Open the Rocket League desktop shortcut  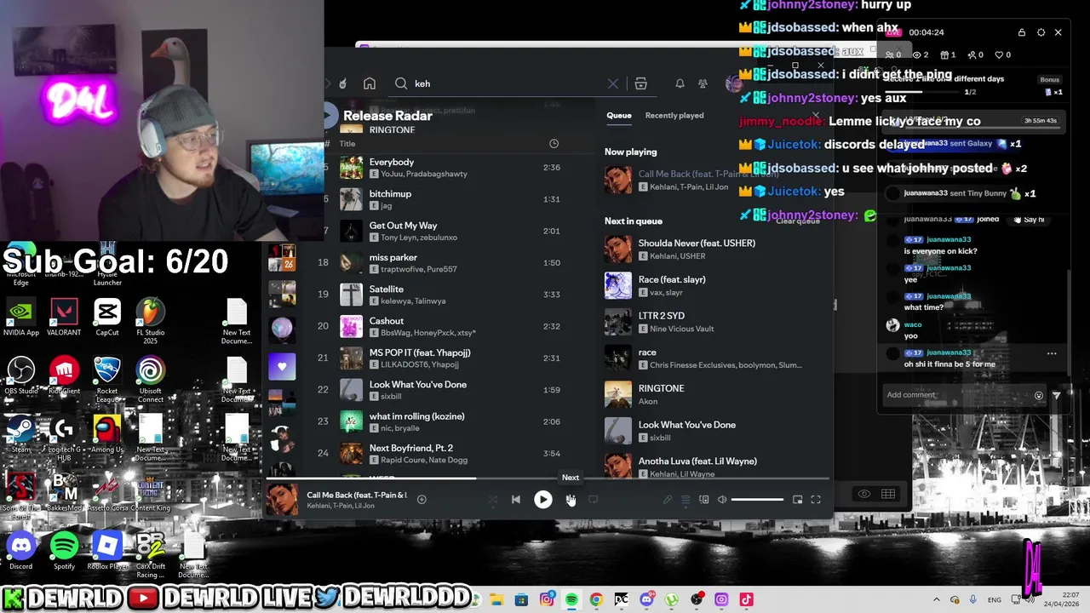107,380
